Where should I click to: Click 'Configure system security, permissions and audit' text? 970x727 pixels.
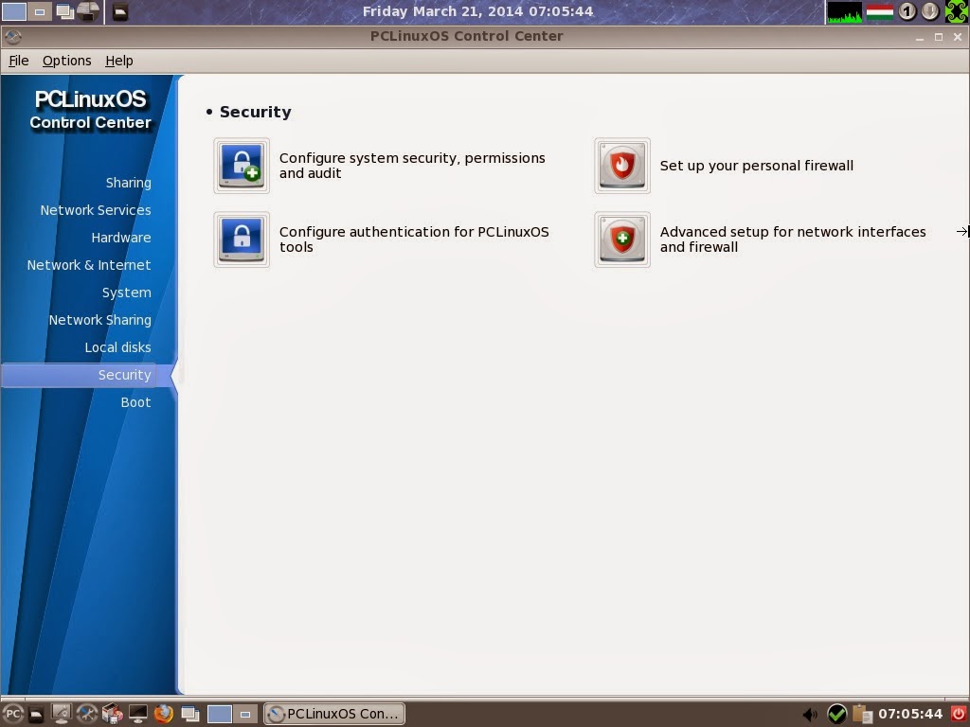point(412,166)
